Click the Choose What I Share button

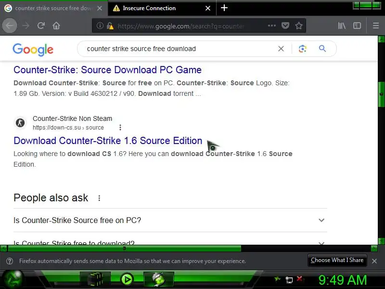[x=337, y=260]
